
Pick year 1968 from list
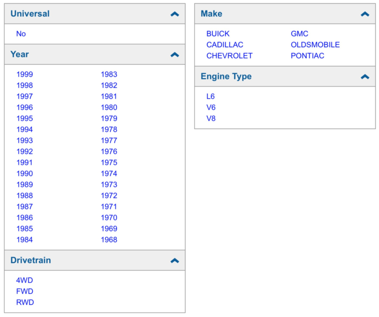tap(109, 240)
